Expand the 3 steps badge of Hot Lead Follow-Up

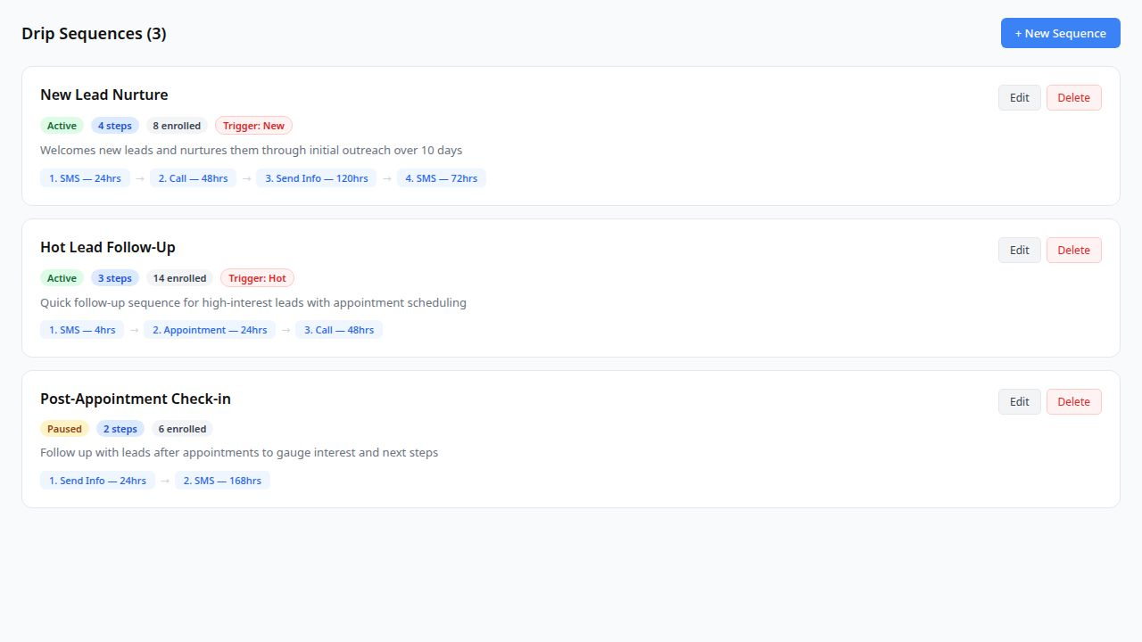[x=115, y=277]
